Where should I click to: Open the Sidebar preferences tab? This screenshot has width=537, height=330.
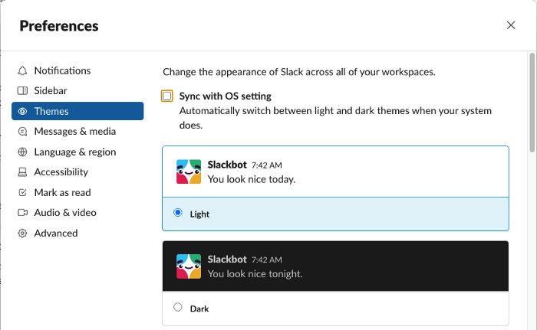coord(77,90)
